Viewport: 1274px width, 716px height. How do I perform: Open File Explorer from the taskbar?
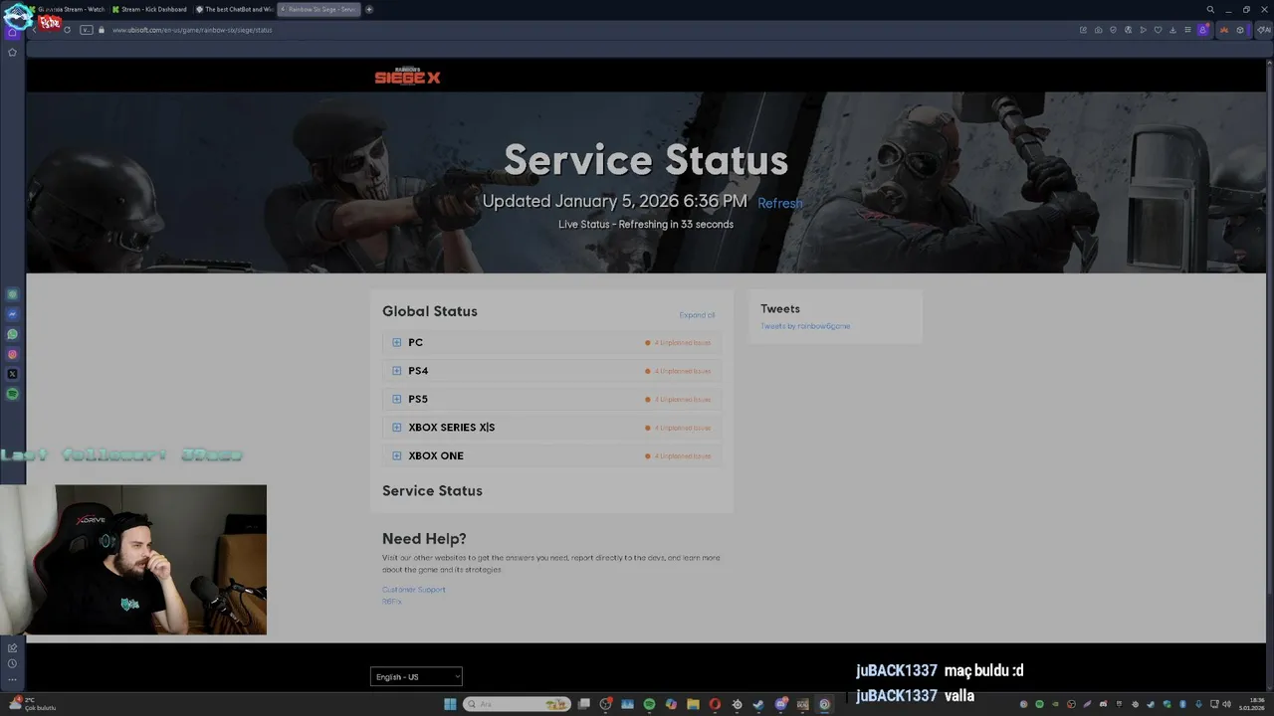[693, 704]
